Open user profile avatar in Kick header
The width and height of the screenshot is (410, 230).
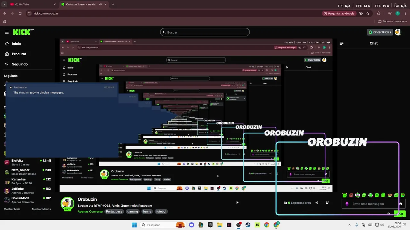[398, 32]
